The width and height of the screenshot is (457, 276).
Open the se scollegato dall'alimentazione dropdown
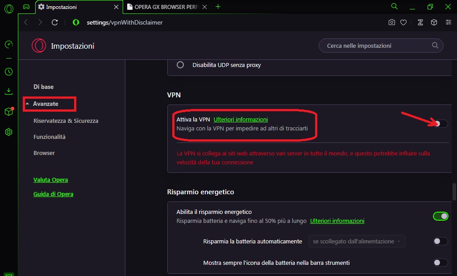coord(357,241)
